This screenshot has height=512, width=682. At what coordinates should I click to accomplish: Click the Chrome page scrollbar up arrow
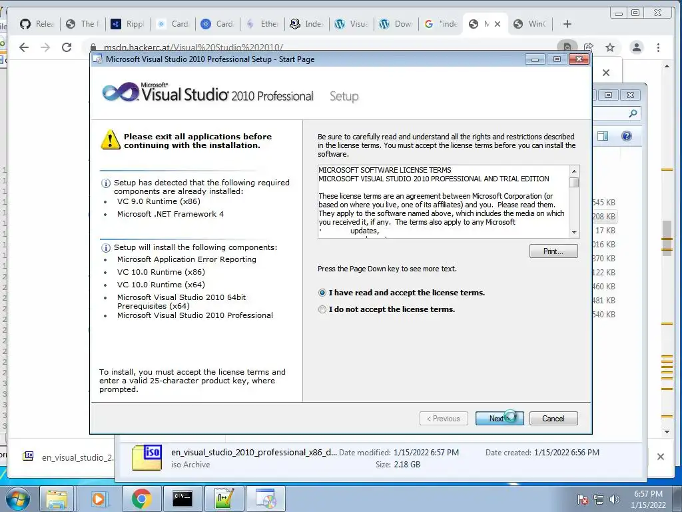click(667, 66)
